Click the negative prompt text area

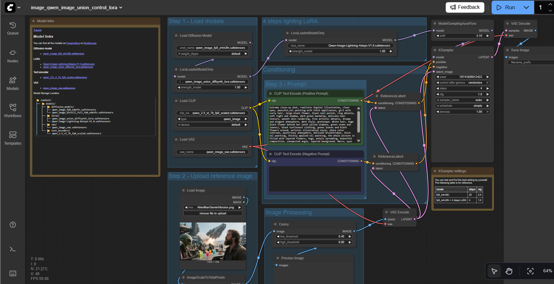(x=315, y=179)
